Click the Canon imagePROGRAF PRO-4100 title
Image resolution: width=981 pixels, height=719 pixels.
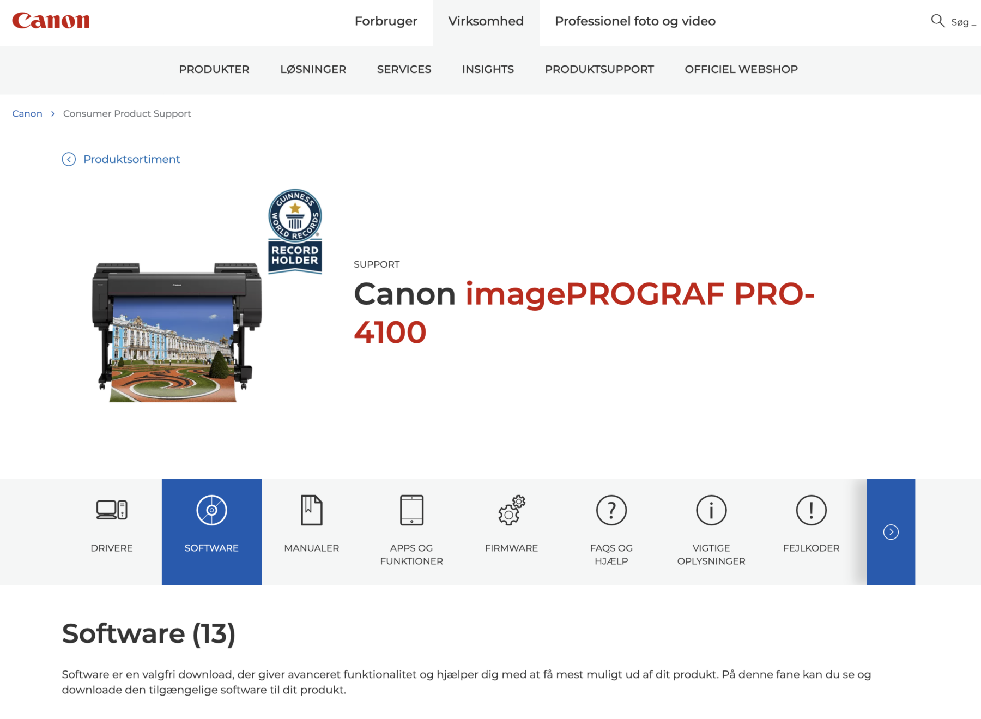pyautogui.click(x=584, y=313)
